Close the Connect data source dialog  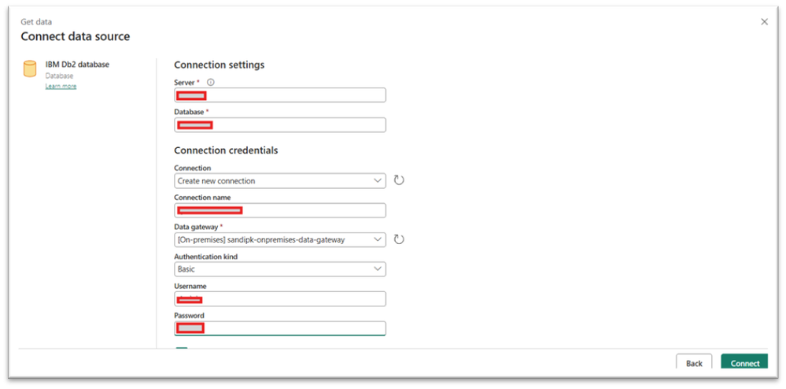764,22
